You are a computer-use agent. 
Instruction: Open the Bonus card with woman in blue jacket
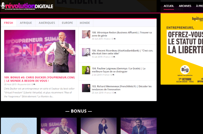[99, 126]
